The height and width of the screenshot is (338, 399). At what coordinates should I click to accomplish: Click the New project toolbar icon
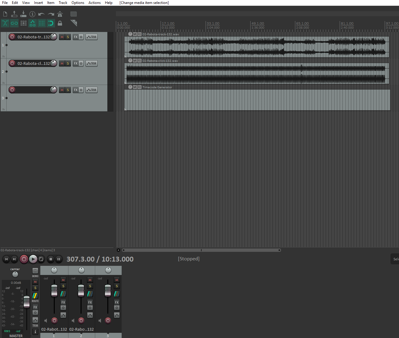click(x=5, y=14)
